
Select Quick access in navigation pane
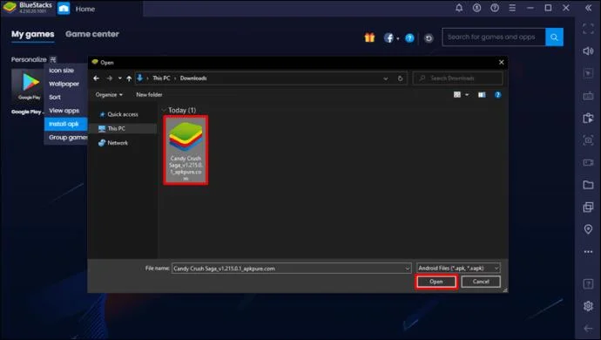coord(123,114)
